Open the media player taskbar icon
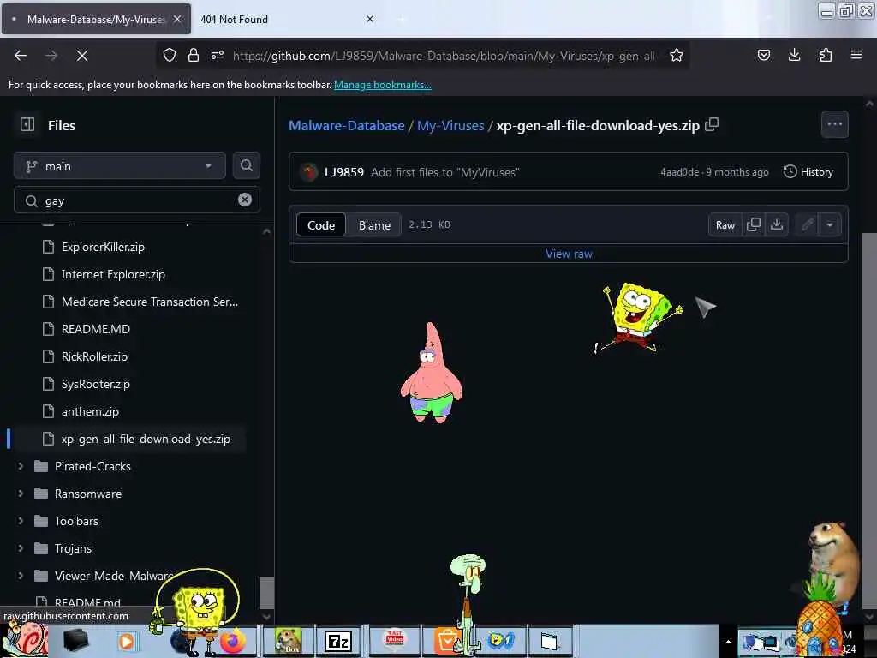Viewport: 877px width, 658px height. 127,641
